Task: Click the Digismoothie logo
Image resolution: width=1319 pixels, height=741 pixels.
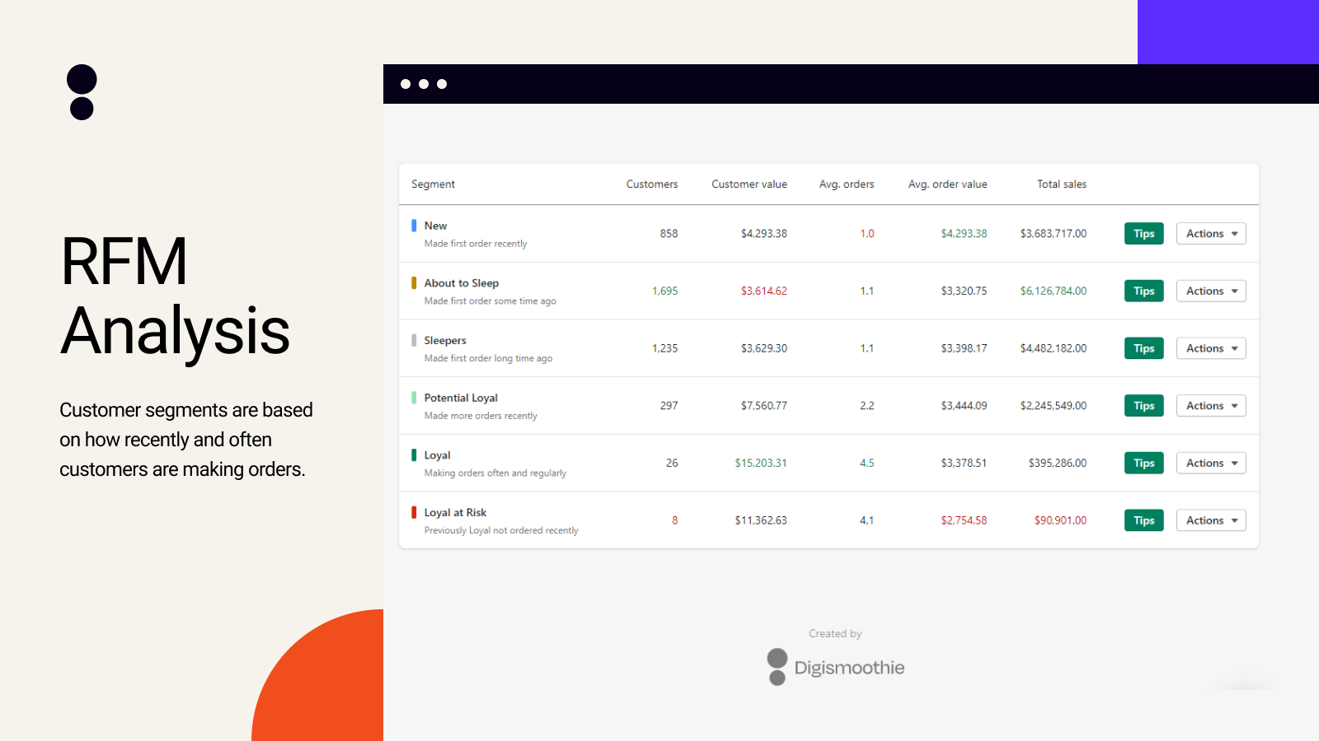Action: pyautogui.click(x=835, y=668)
